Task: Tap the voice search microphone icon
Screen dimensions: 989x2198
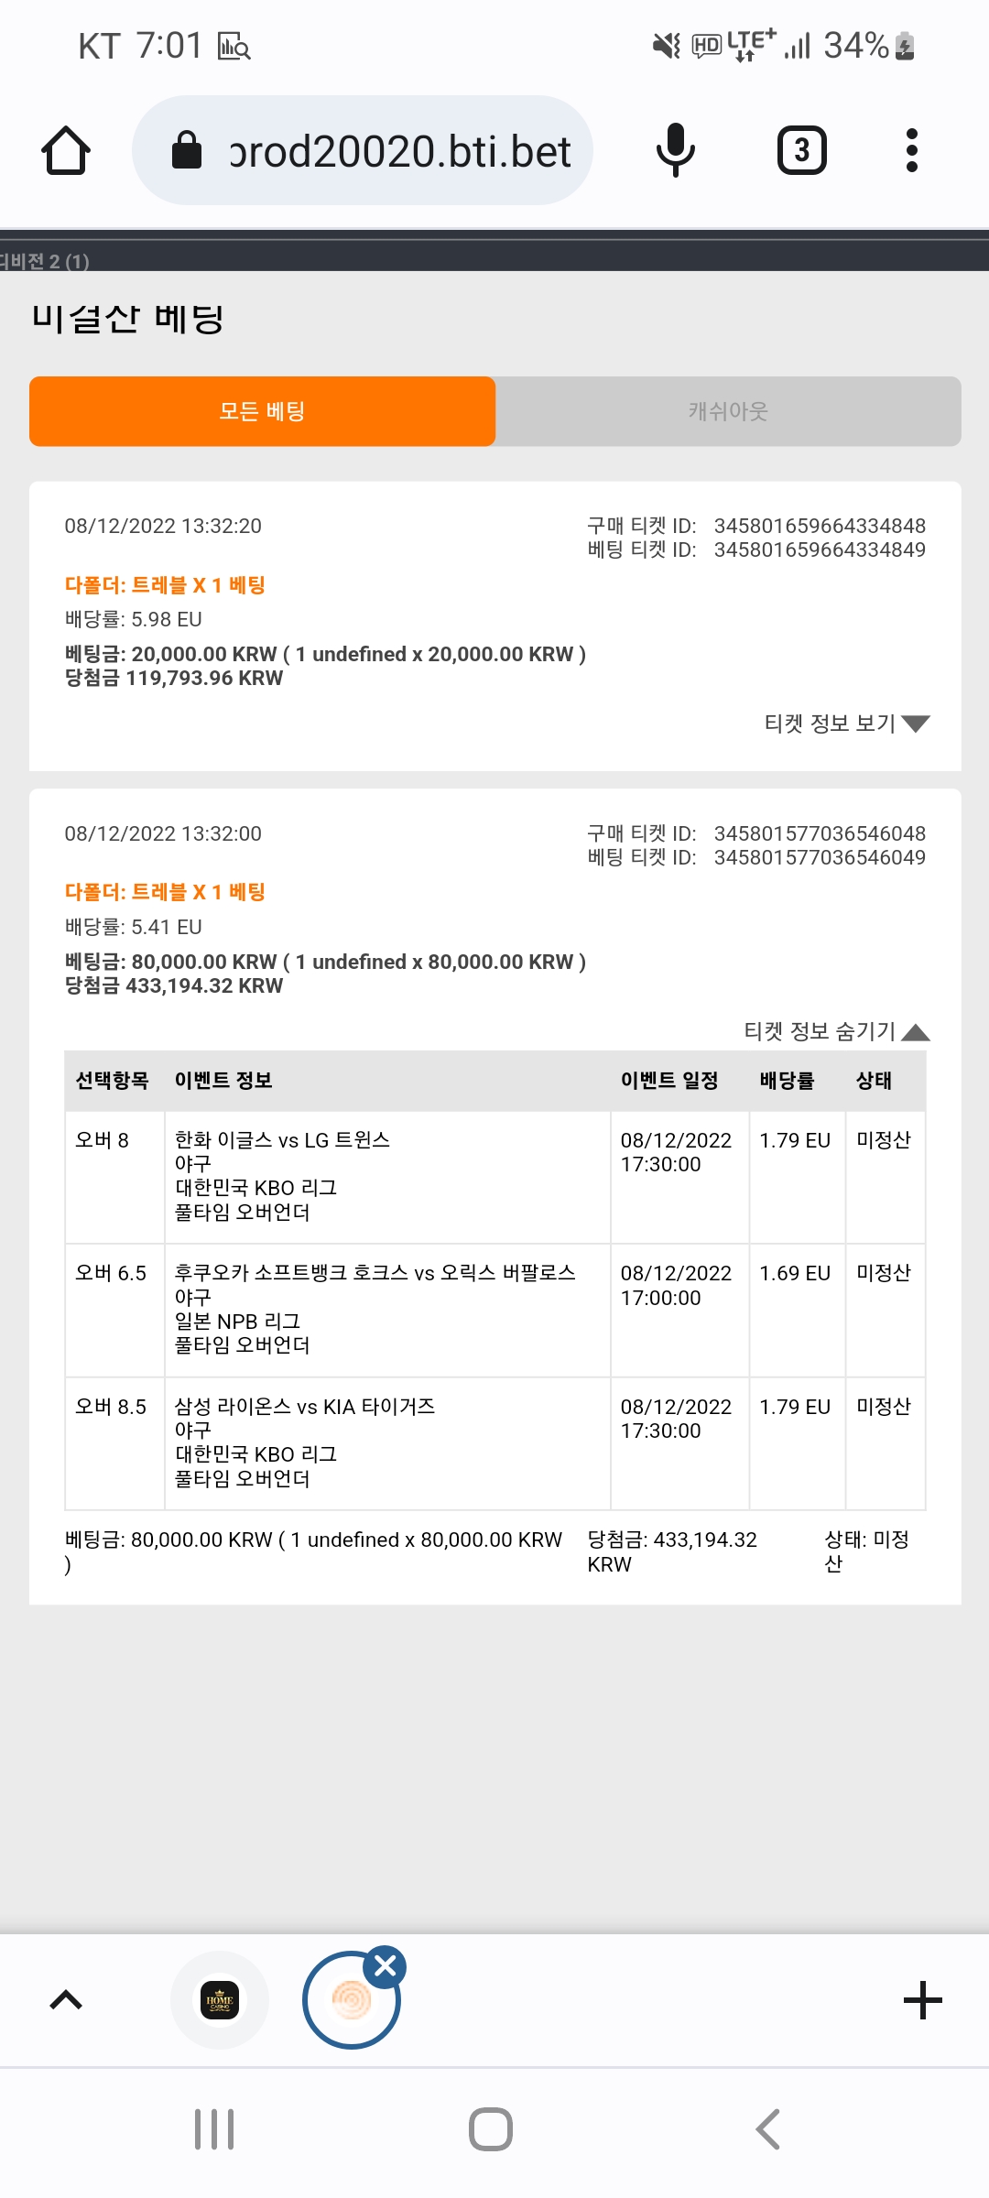Action: pos(676,150)
